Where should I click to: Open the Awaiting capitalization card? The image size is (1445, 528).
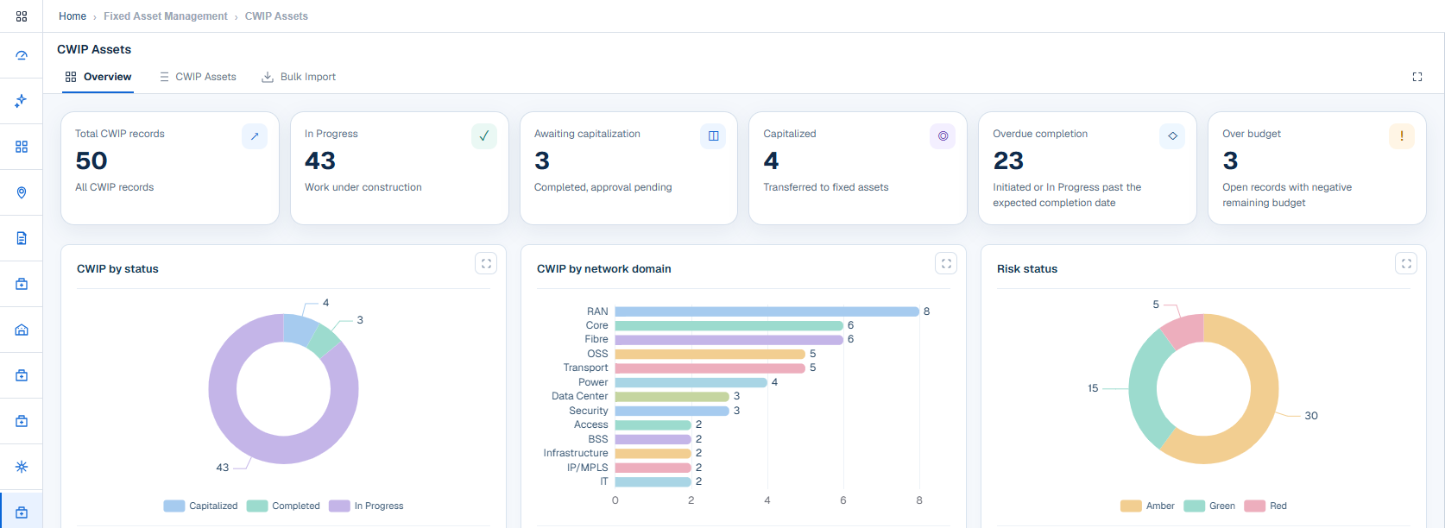(628, 168)
